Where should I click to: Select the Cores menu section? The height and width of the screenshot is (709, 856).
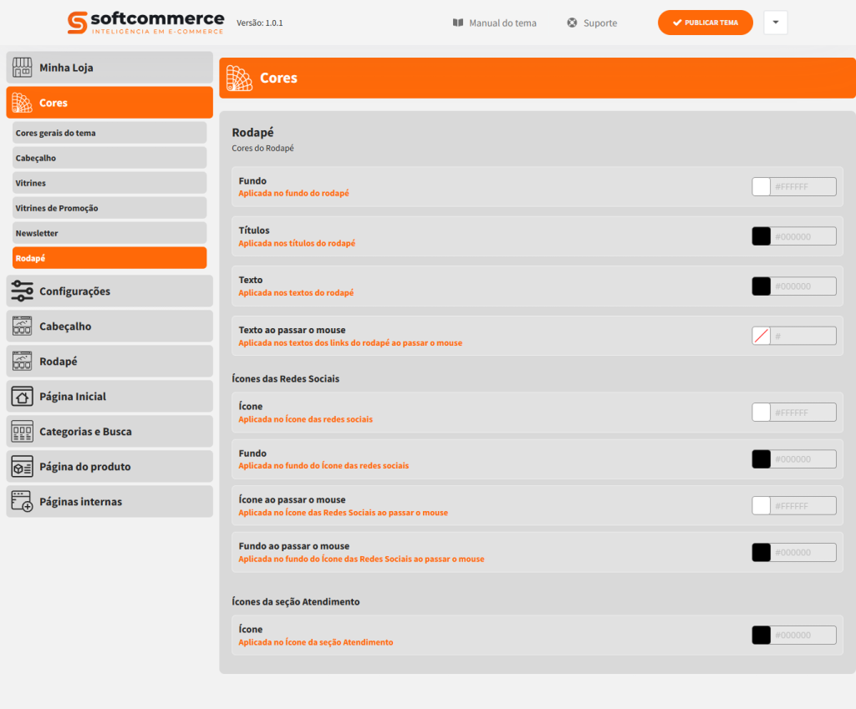[x=110, y=103]
